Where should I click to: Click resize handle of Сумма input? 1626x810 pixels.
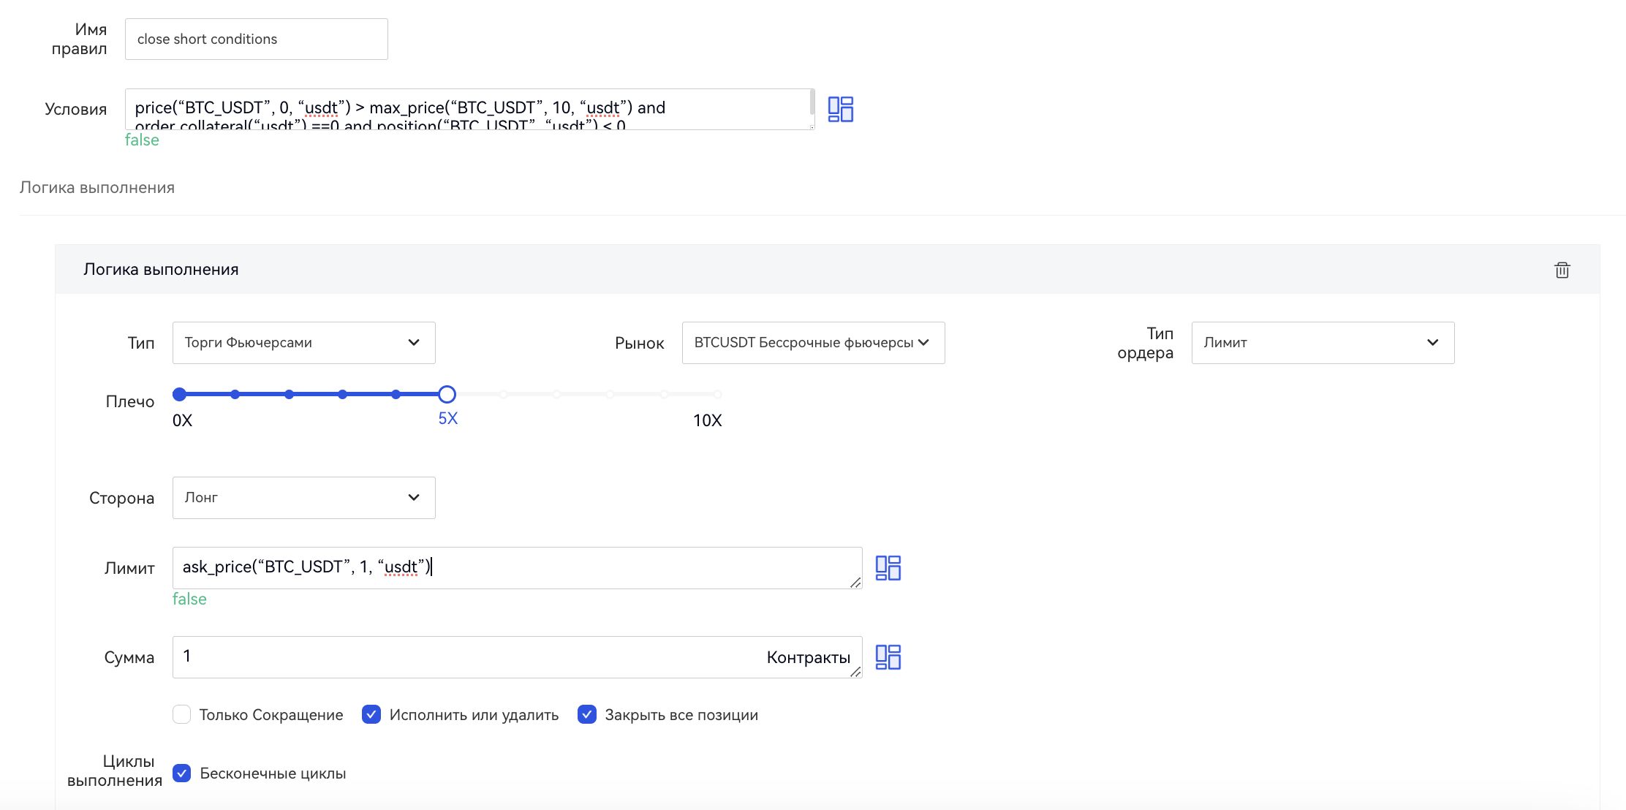(x=855, y=671)
